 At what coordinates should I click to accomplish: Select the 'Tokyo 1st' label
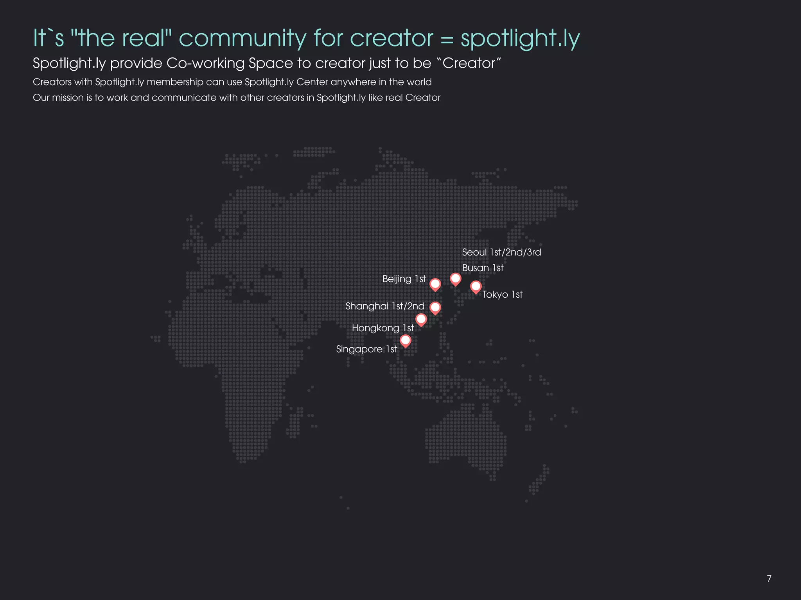tap(502, 295)
